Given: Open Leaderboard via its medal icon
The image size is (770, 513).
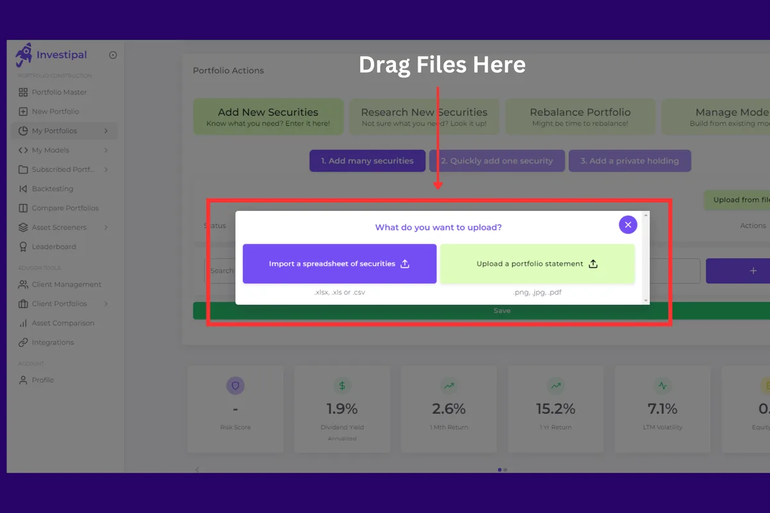Looking at the screenshot, I should point(22,246).
